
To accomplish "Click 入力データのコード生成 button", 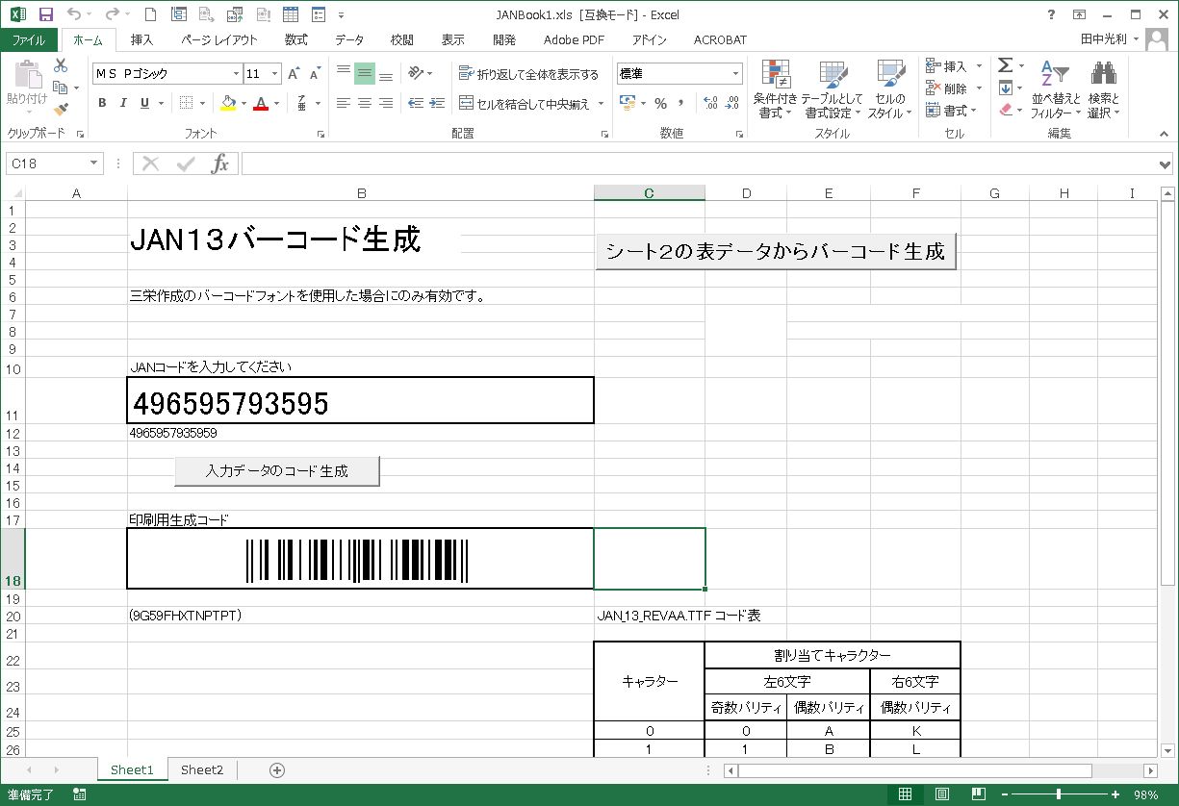I will [x=277, y=471].
